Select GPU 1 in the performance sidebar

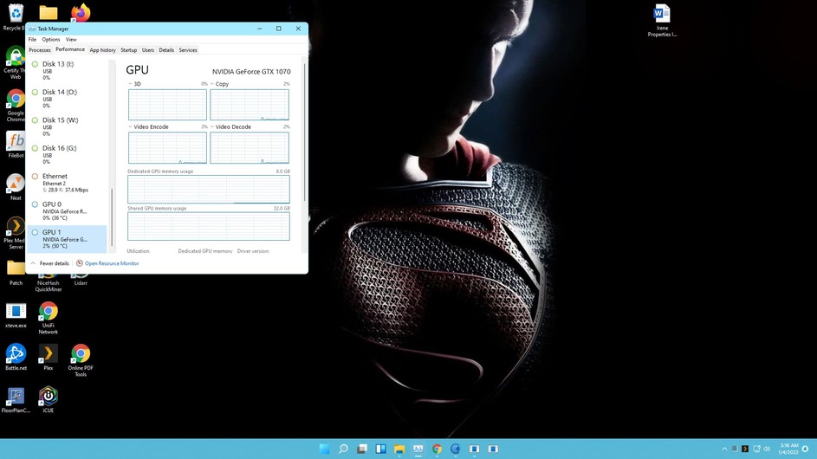(68, 239)
